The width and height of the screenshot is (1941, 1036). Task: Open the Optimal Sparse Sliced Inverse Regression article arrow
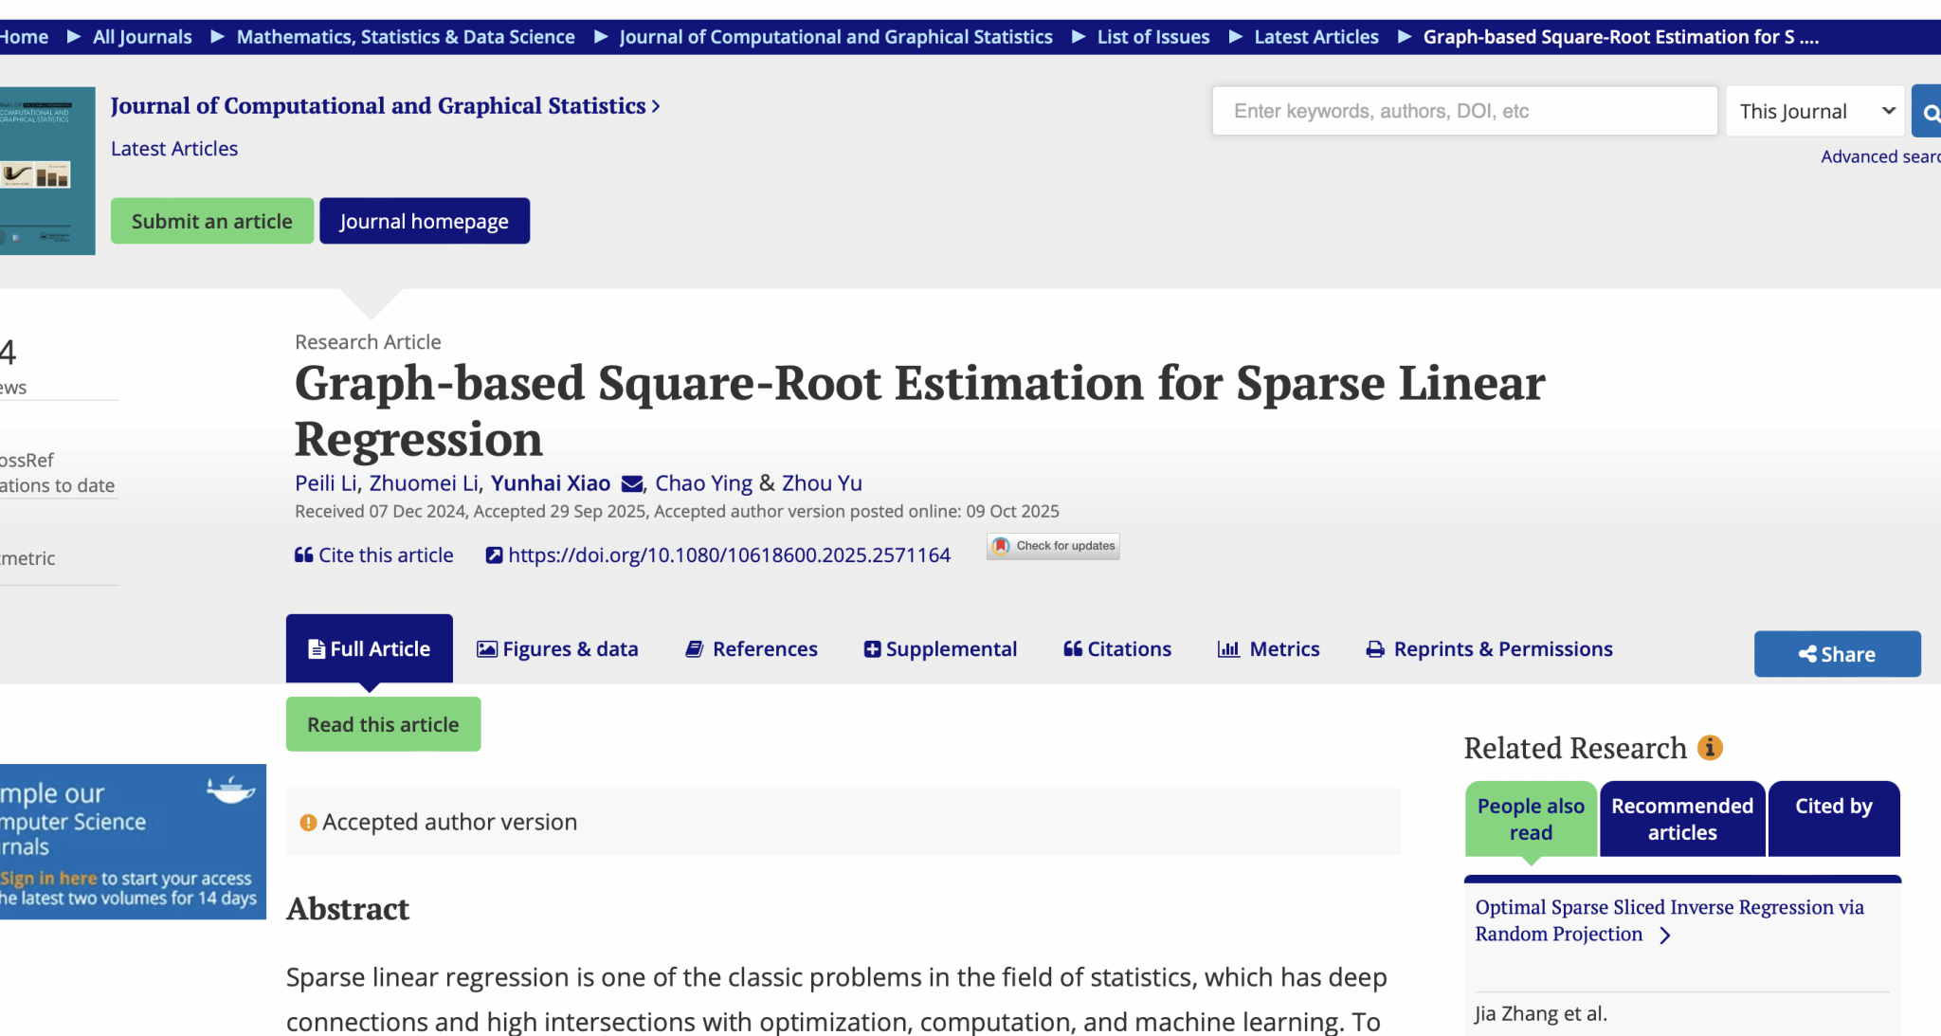(1665, 935)
